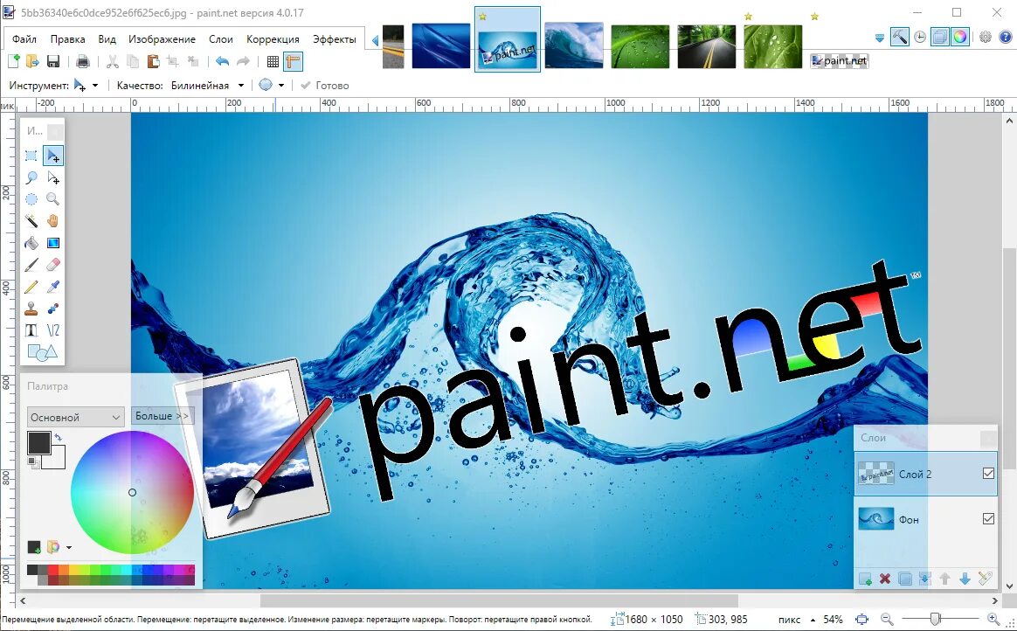
Task: Select the Ellipse Select tool
Action: 31,199
